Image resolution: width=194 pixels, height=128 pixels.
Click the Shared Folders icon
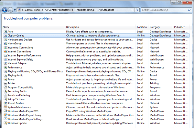[x=5, y=103]
